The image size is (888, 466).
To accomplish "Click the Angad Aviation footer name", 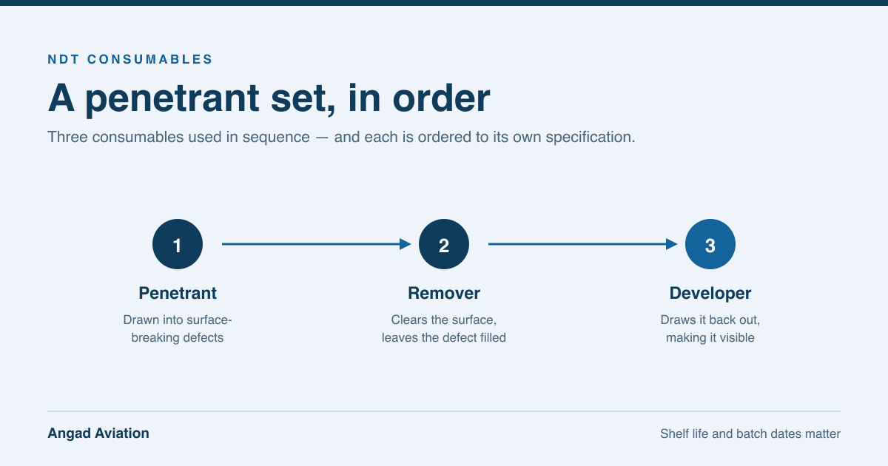I will (x=98, y=433).
